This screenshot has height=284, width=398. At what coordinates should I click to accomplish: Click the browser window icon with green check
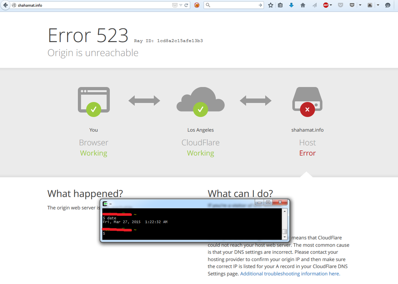point(94,102)
